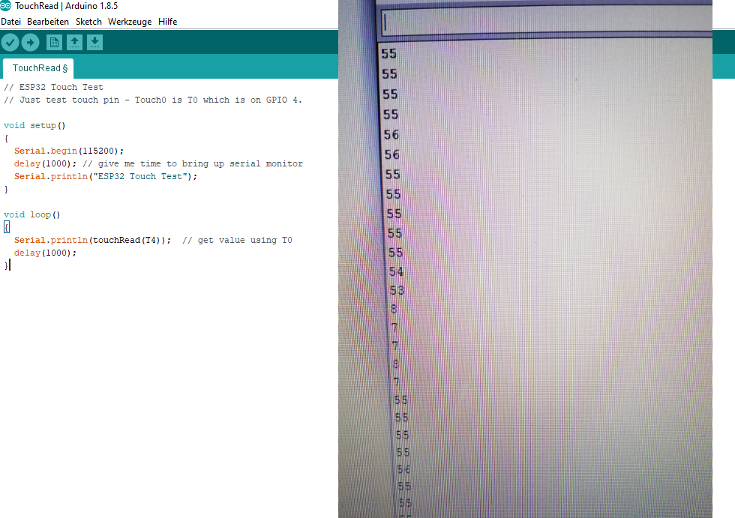Click the value 53 in serial output

click(x=397, y=290)
